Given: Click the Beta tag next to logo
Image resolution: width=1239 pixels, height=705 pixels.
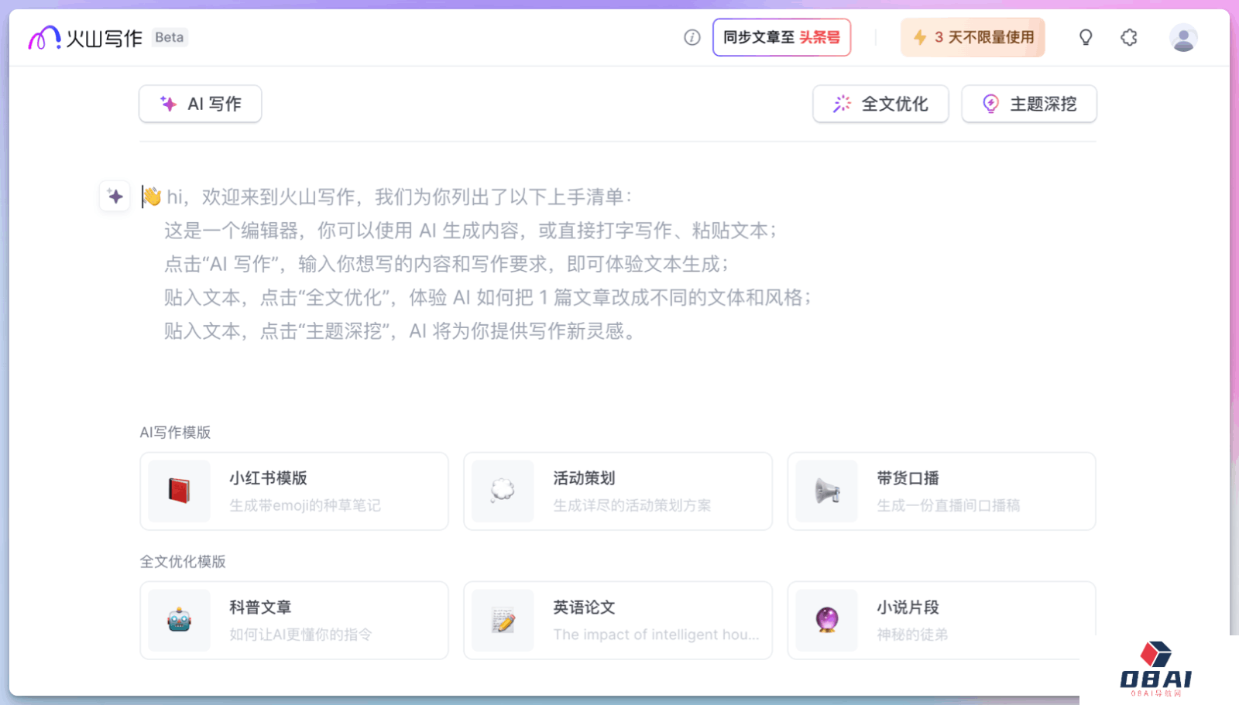Looking at the screenshot, I should [x=169, y=37].
